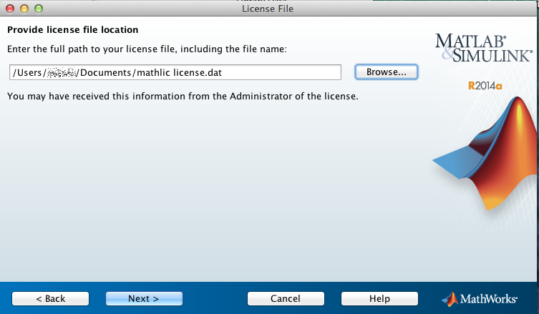
Task: Click the Back button
Action: (x=51, y=298)
